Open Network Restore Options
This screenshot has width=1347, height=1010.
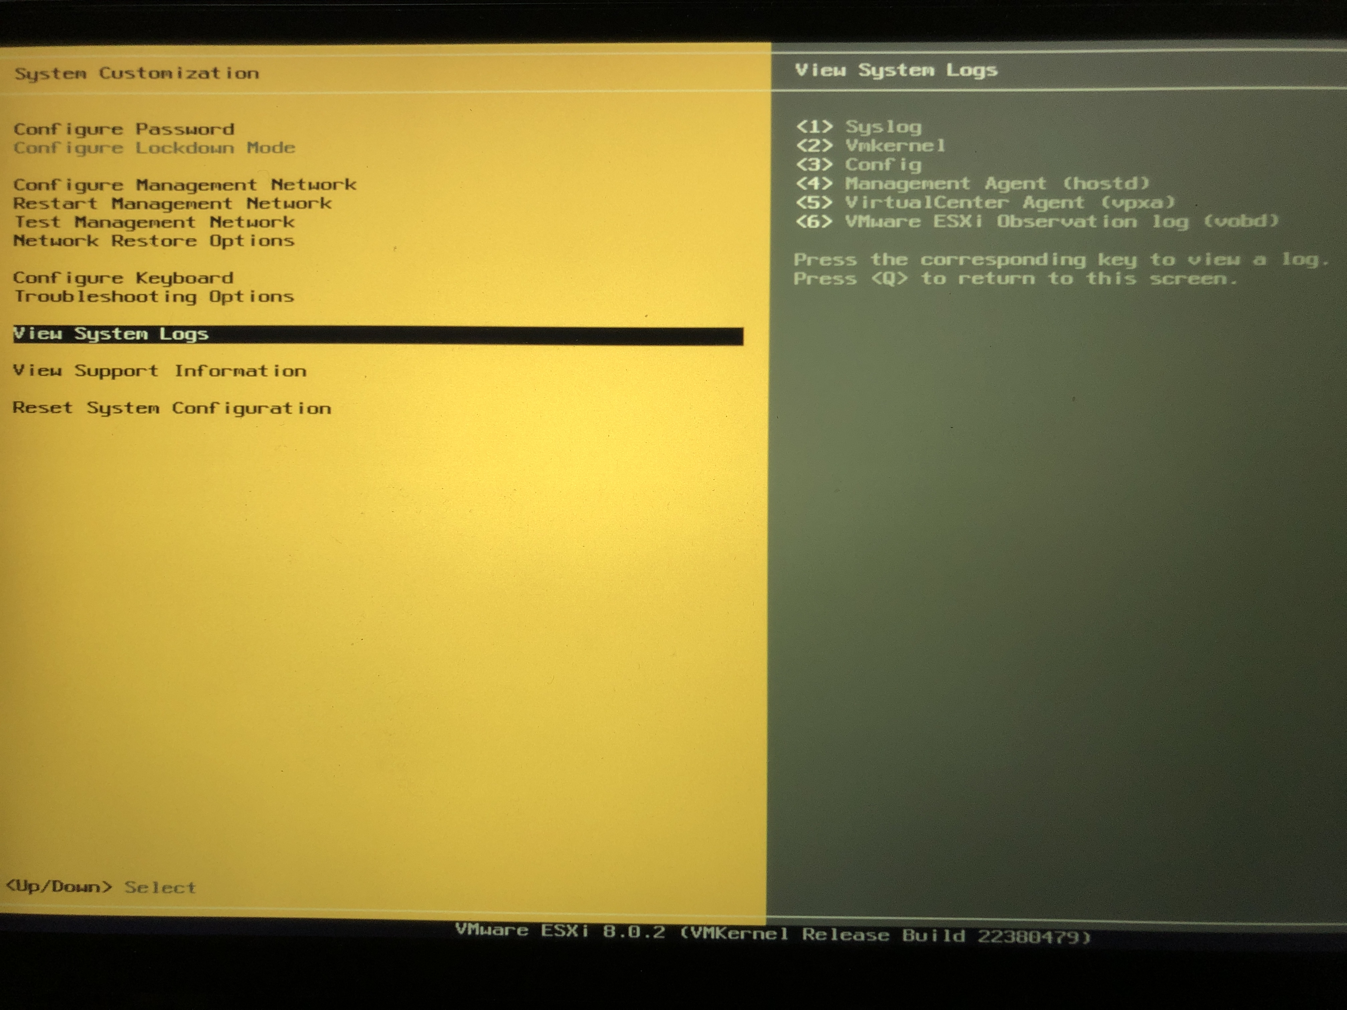[x=154, y=241]
